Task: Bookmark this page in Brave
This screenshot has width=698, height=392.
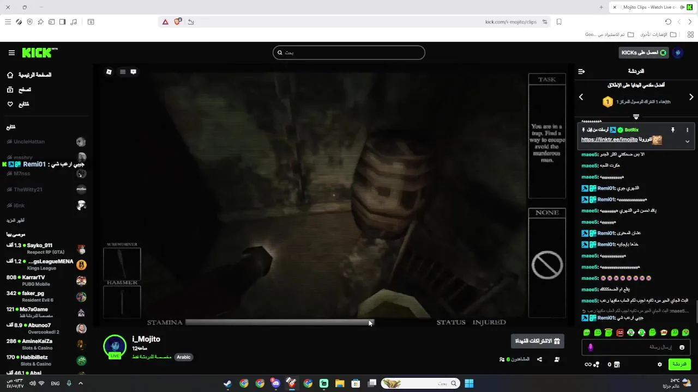Action: point(559,22)
